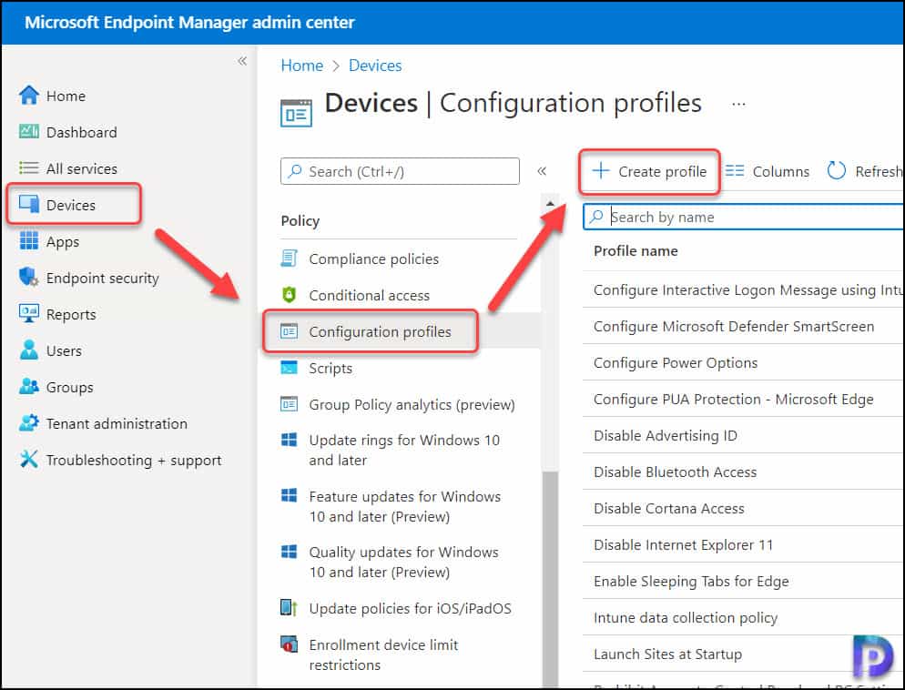Open Enable Sleeping Tabs for Edge profile
Image resolution: width=905 pixels, height=690 pixels.
pos(691,581)
